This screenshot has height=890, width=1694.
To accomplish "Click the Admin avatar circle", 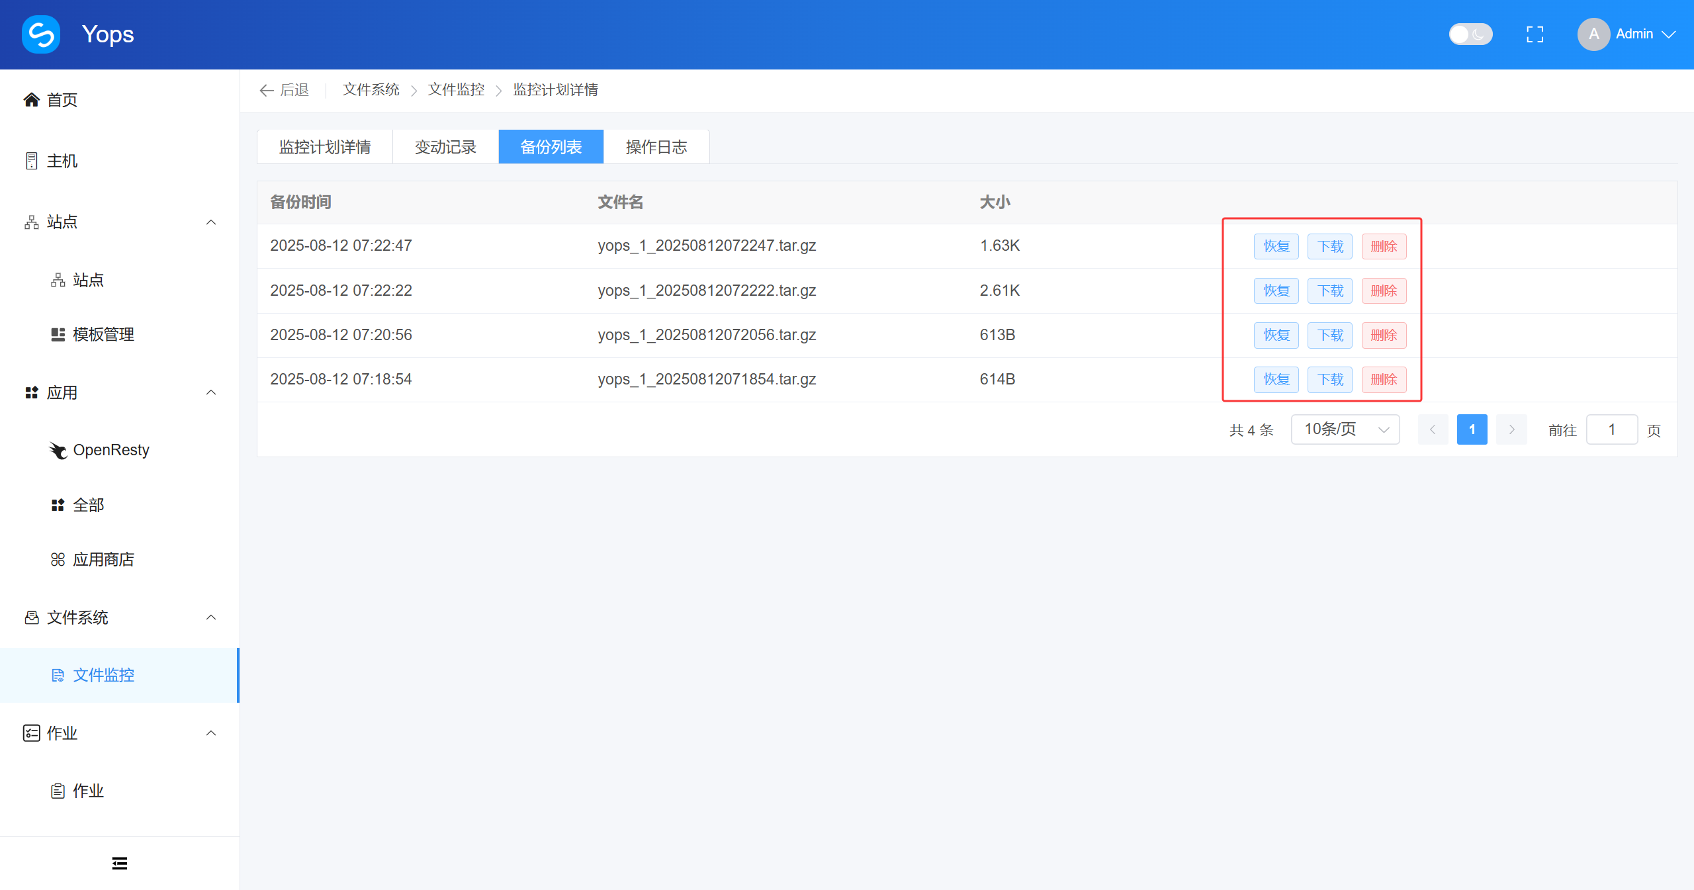I will [1593, 34].
